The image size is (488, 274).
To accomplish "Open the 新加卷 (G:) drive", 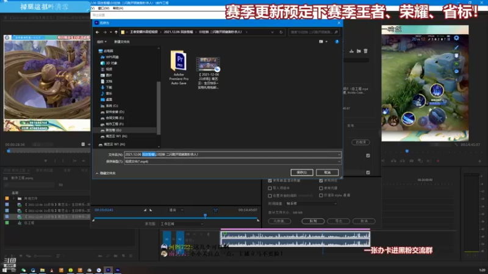I will tap(111, 130).
